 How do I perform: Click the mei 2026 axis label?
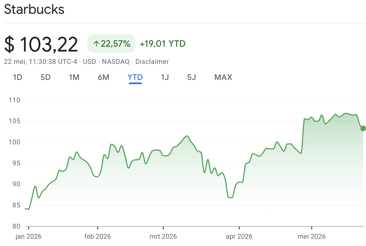click(312, 236)
